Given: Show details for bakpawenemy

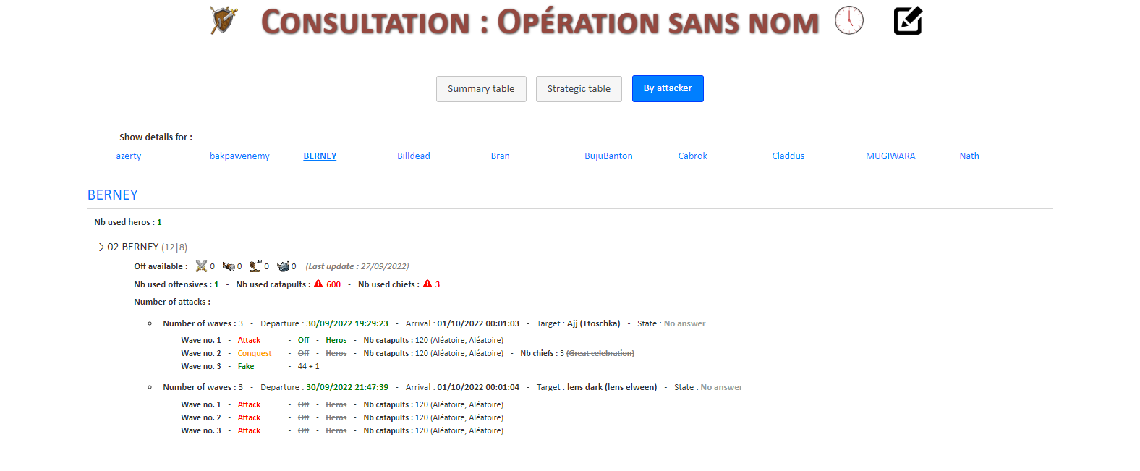Looking at the screenshot, I should 239,156.
